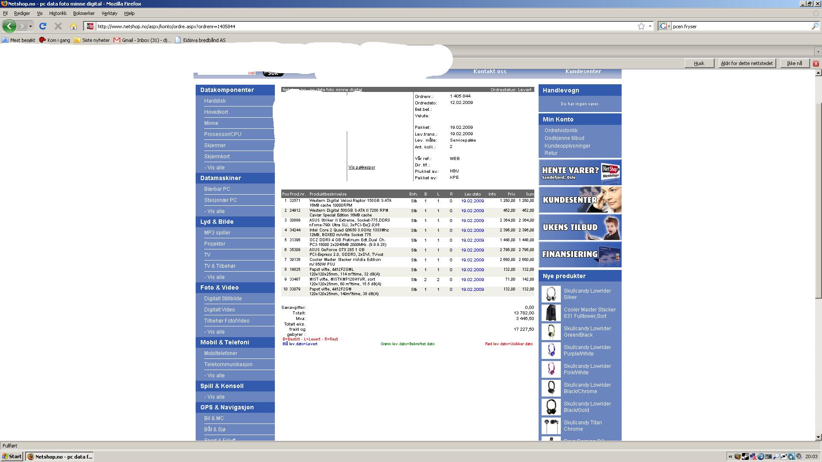Click the Windows Start button
Image resolution: width=822 pixels, height=462 pixels.
click(12, 456)
